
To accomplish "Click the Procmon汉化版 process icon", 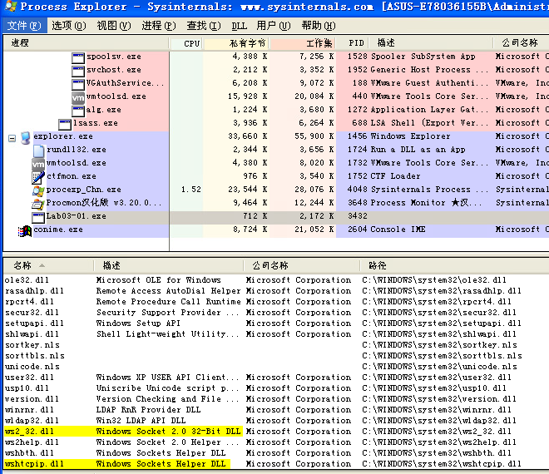I will [x=38, y=204].
